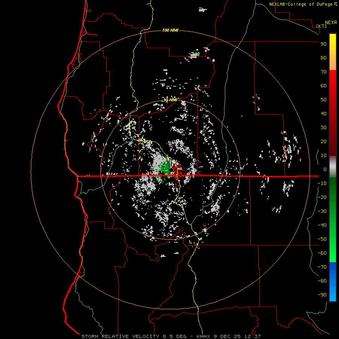Click the 100 NMI range ring label
Viewport: 339px width, 339px height.
click(170, 30)
